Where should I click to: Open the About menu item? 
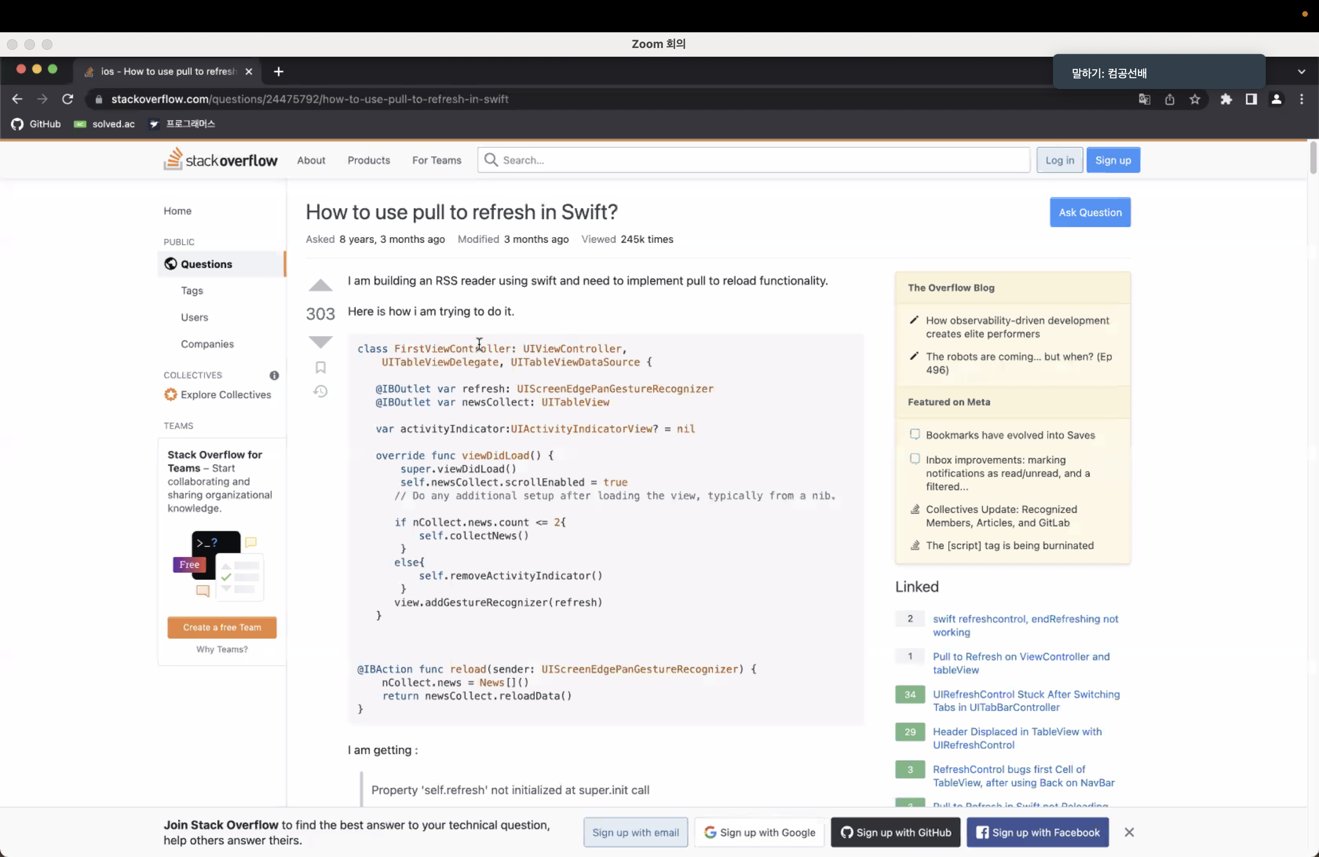tap(311, 160)
